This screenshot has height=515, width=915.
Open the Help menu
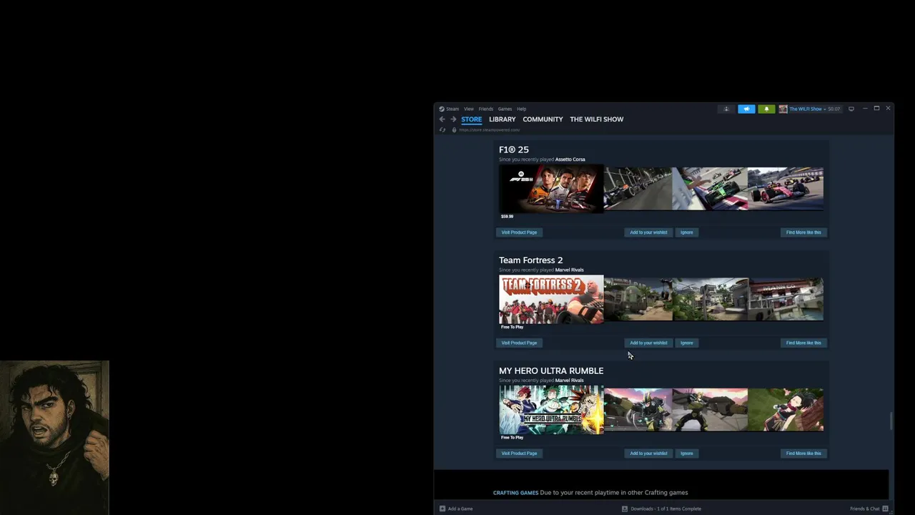tap(521, 109)
